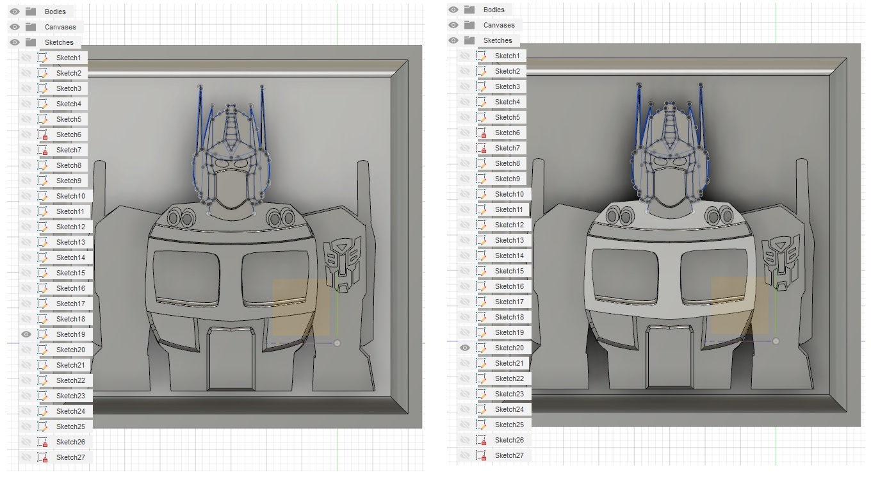The image size is (871, 479).
Task: Click the Sketches folder icon in left browser
Action: (x=31, y=42)
